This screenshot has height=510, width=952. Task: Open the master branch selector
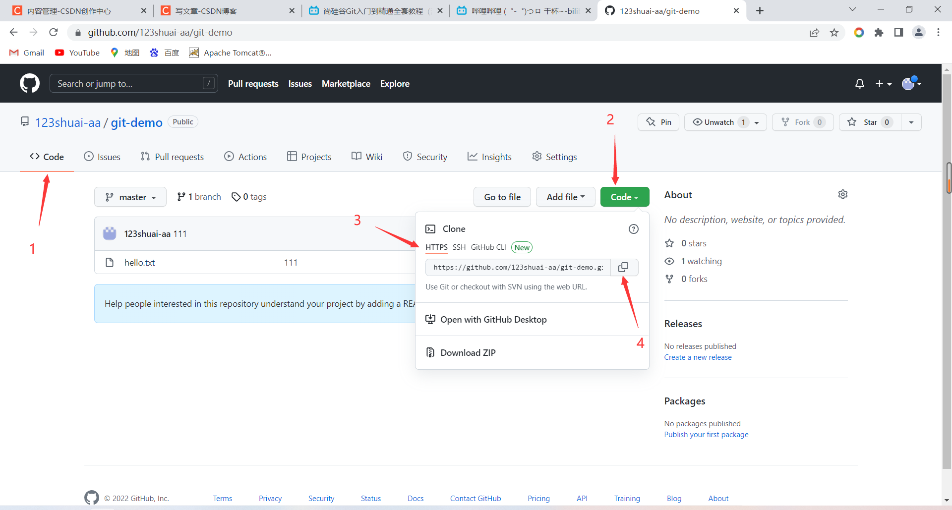[130, 197]
